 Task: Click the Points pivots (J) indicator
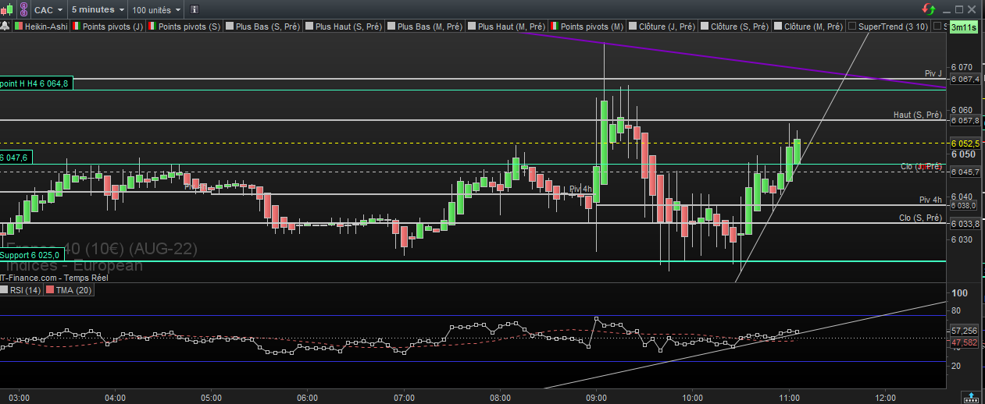(113, 26)
